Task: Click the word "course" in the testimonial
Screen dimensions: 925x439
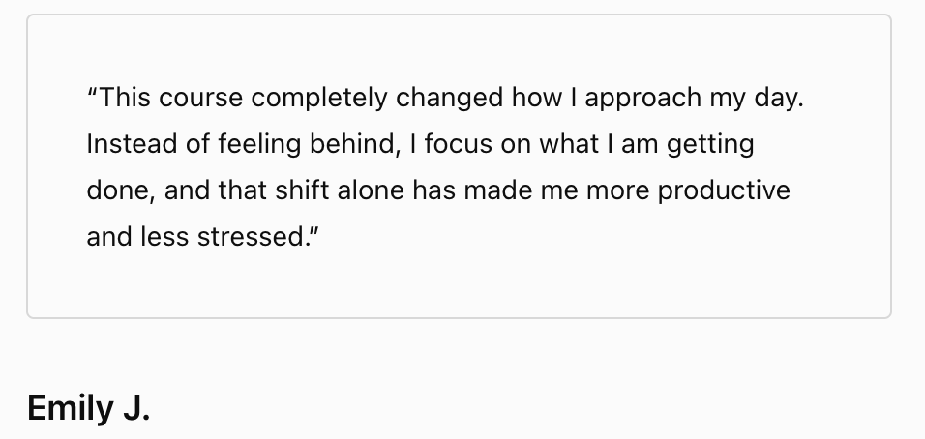Action: [200, 99]
